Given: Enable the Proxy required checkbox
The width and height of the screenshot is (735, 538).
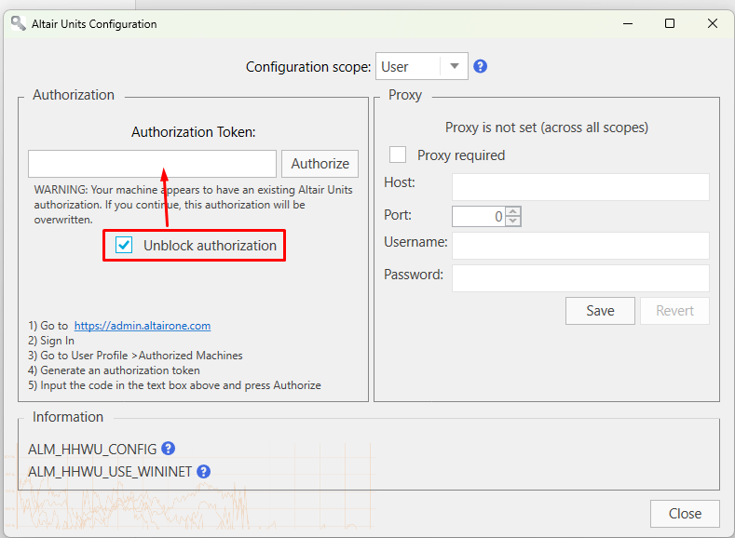Looking at the screenshot, I should coord(398,155).
